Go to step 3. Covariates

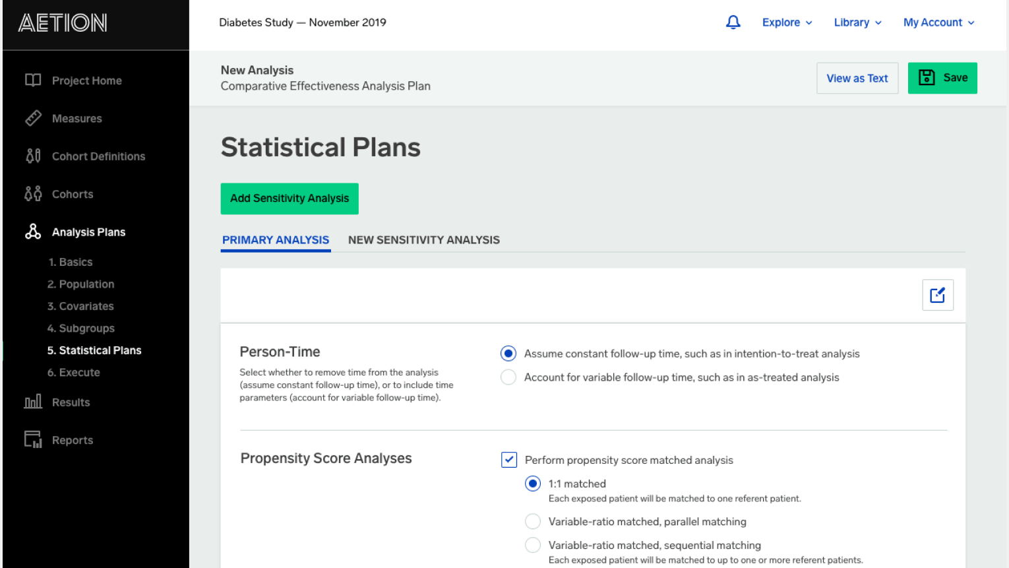click(80, 306)
